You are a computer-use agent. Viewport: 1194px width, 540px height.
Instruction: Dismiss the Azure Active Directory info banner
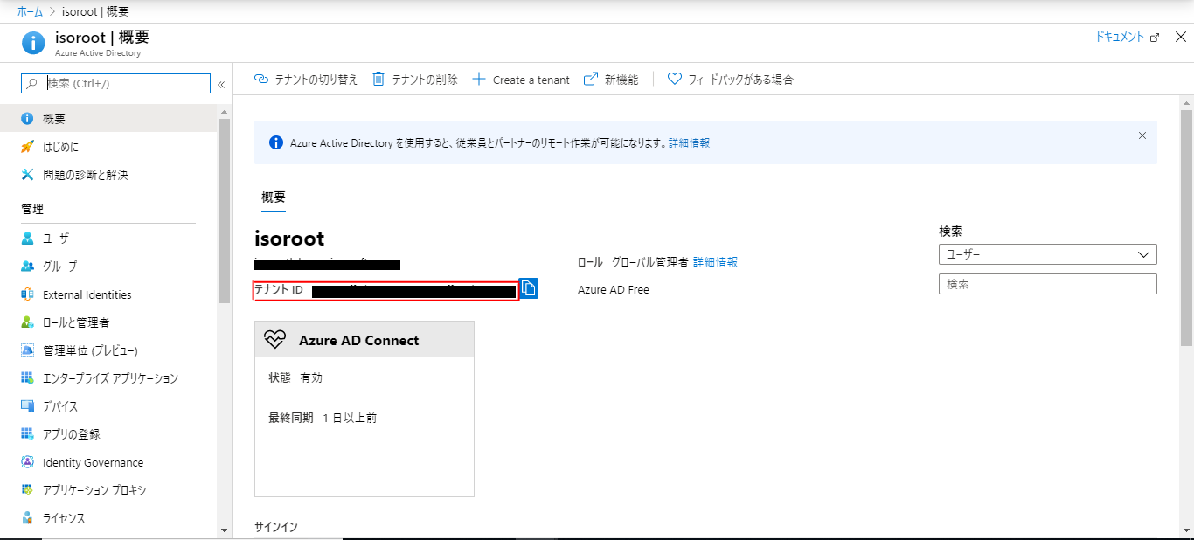(1142, 135)
